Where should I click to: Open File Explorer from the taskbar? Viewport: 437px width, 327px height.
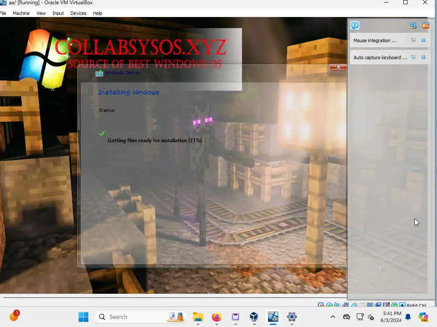[x=198, y=317]
